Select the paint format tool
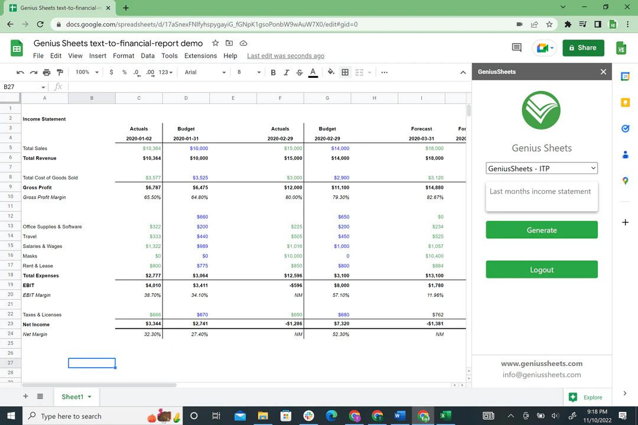The height and width of the screenshot is (425, 638). [x=59, y=72]
